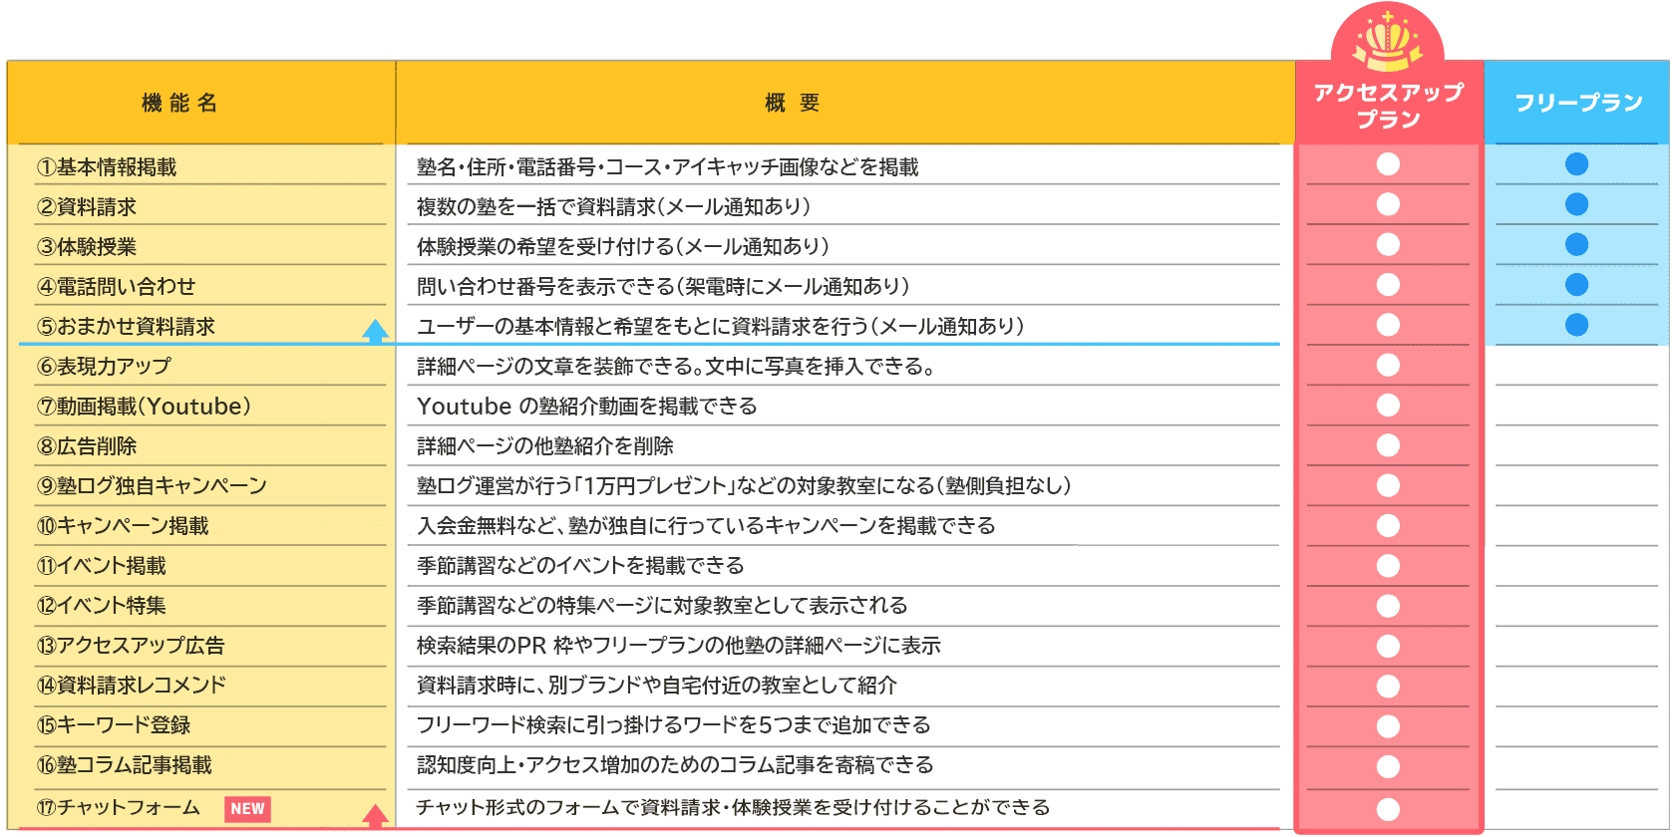
Task: Click the description starting フリーワード検索に引っ掛ける
Action: click(674, 725)
